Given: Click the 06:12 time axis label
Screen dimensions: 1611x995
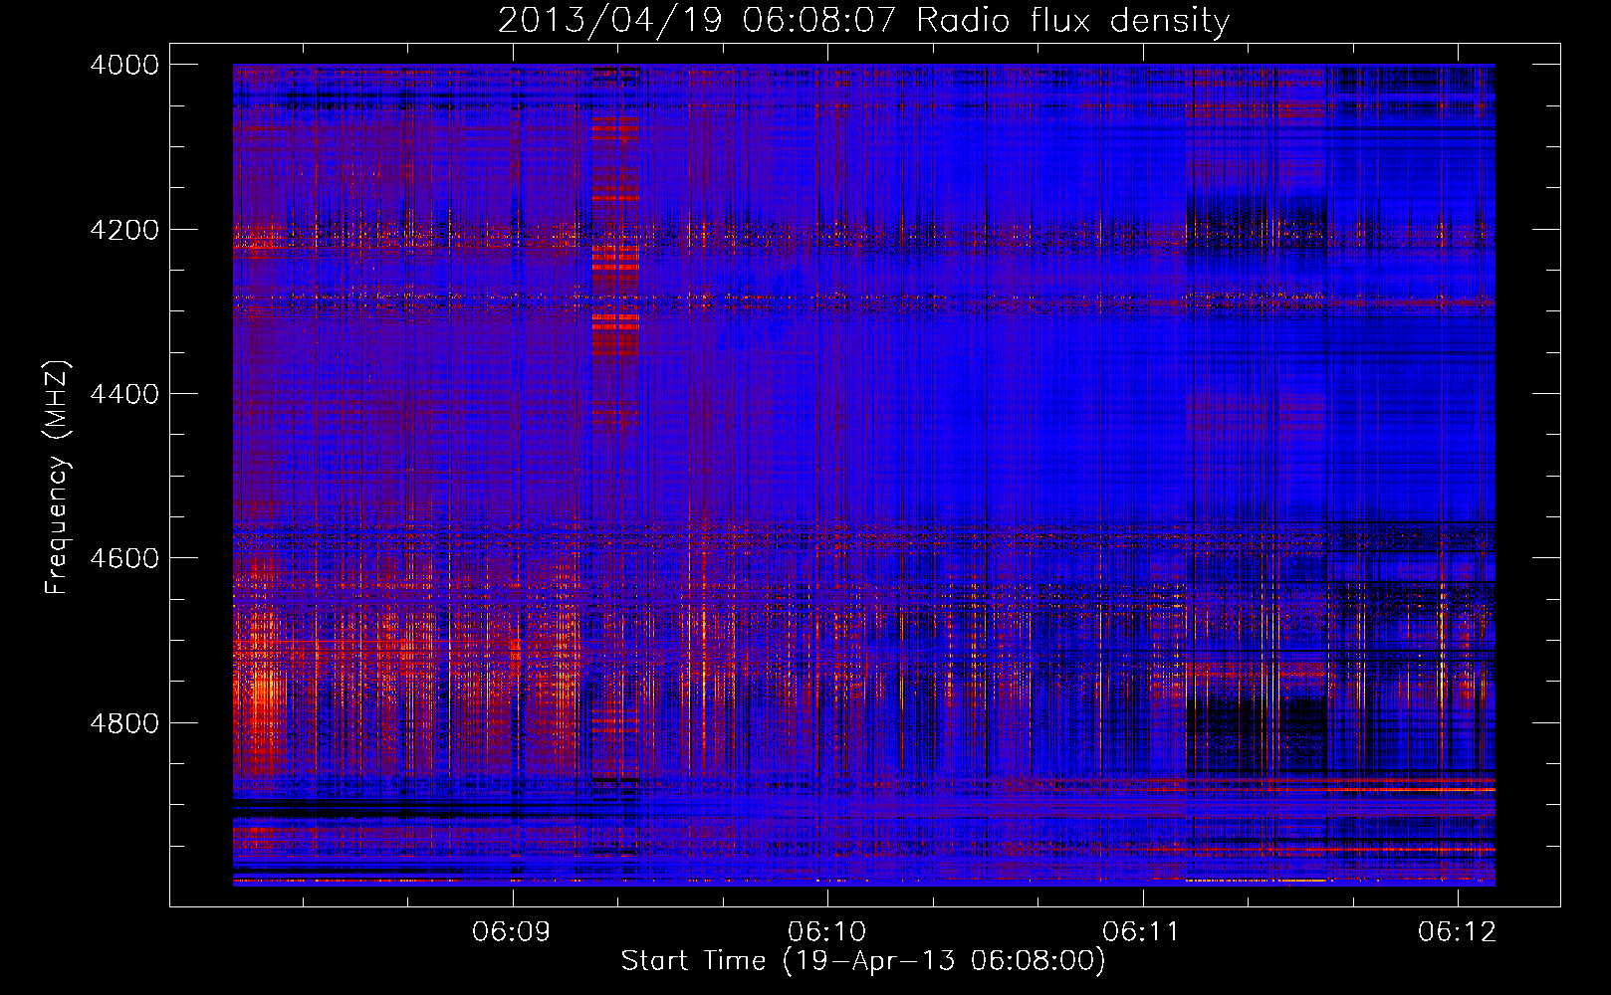Looking at the screenshot, I should 1457,932.
